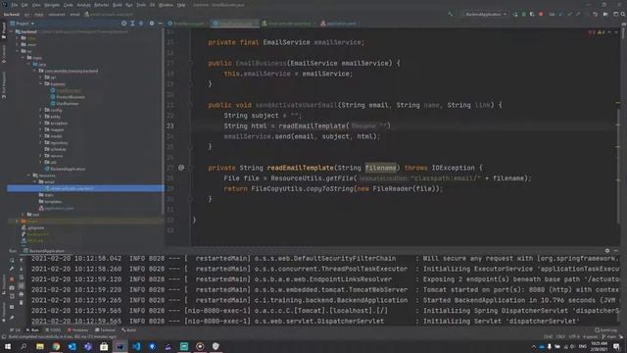This screenshot has width=627, height=353.
Task: Click the red Stop icon in the toolbar
Action: (x=541, y=14)
